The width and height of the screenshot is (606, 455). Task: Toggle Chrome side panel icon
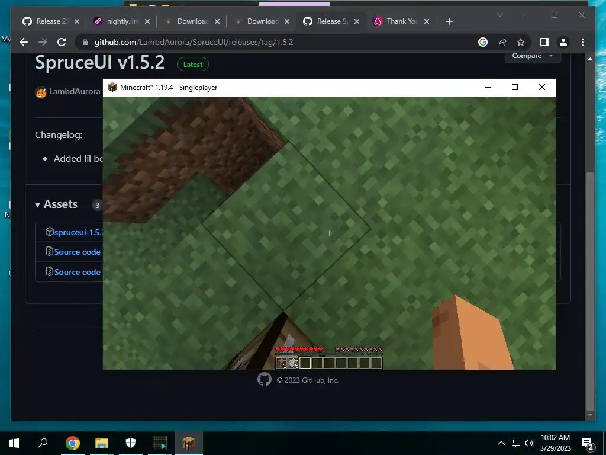[x=544, y=42]
